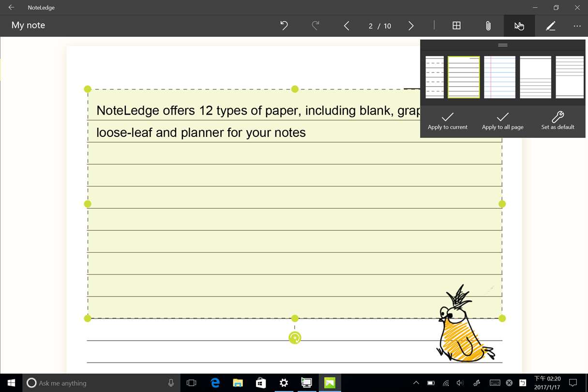588x392 pixels.
Task: Click Apply to all page
Action: coord(503,121)
